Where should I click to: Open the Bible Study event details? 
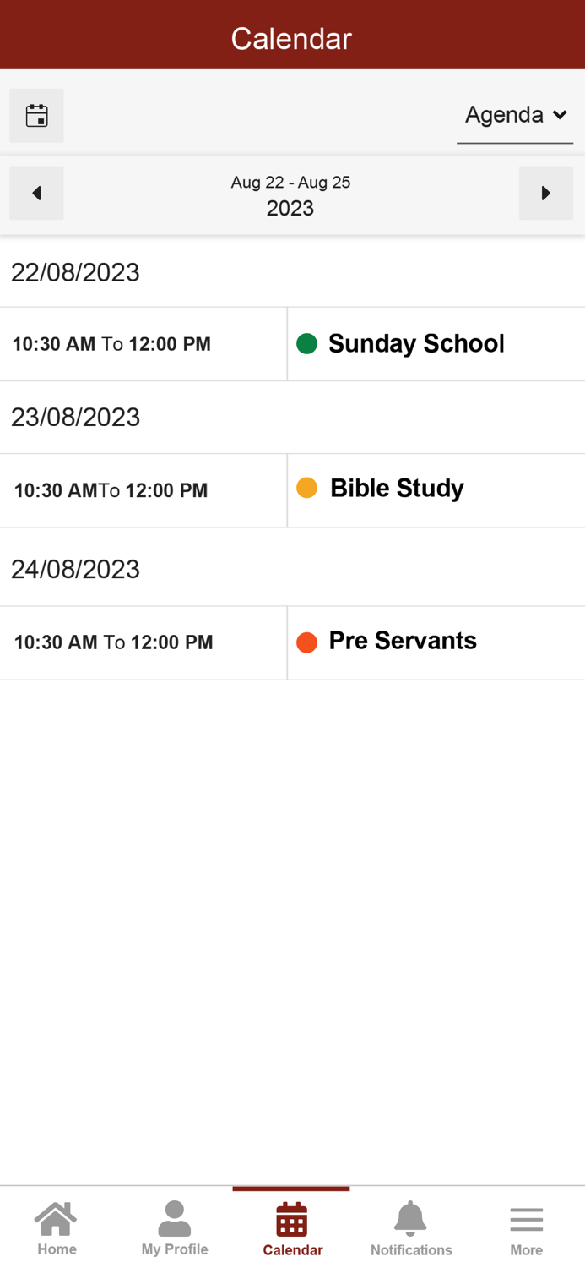tap(397, 489)
